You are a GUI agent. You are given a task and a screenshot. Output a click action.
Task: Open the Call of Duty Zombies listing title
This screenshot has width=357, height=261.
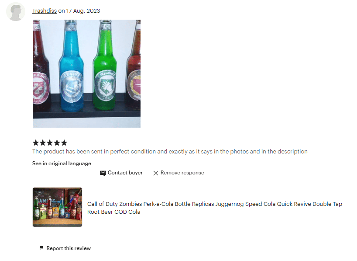214,208
